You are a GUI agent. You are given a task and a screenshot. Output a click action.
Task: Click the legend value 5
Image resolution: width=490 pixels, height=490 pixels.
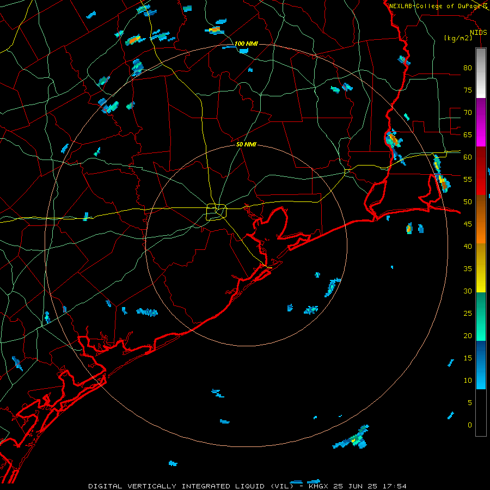[x=470, y=402]
